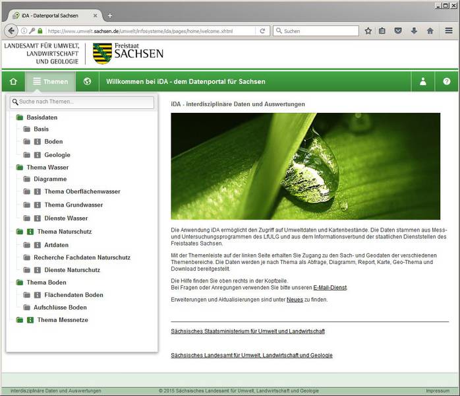Viewport: 460px width, 396px height.
Task: Focus the Suche nach Themen field
Action: pyautogui.click(x=86, y=102)
